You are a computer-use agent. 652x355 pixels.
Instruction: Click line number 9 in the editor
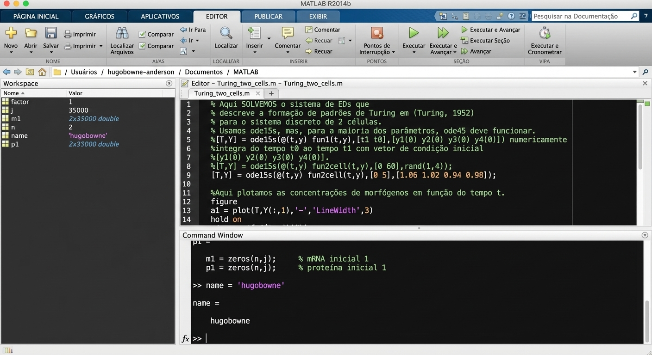coord(188,175)
